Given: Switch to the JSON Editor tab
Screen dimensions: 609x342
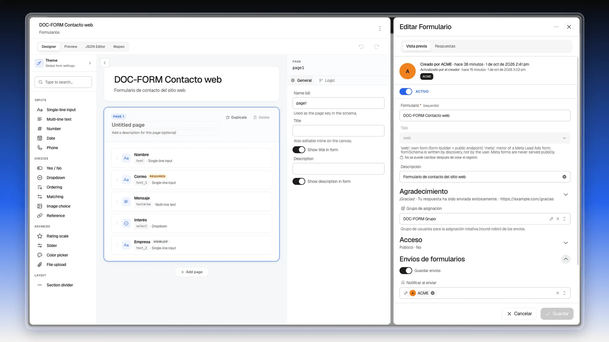Looking at the screenshot, I should pyautogui.click(x=95, y=47).
